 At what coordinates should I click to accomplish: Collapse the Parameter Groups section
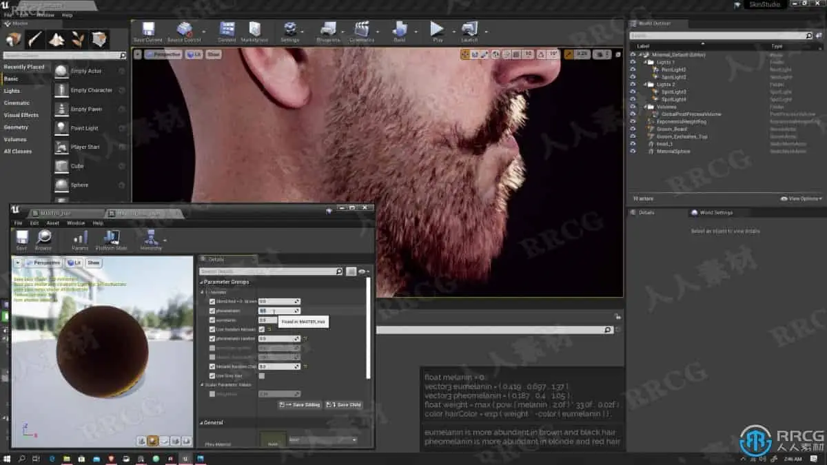coord(202,282)
